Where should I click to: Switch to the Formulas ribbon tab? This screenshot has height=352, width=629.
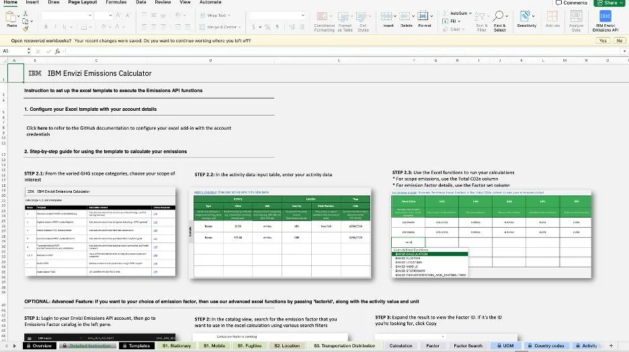pyautogui.click(x=116, y=3)
